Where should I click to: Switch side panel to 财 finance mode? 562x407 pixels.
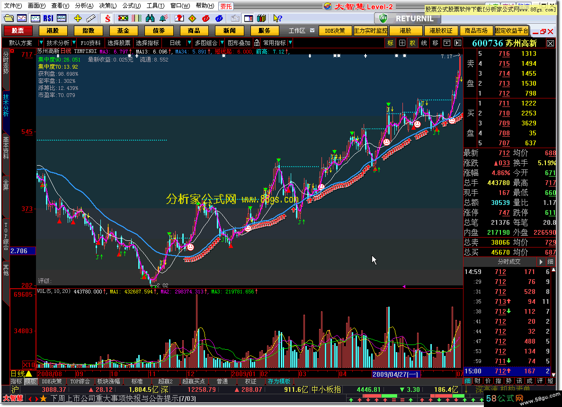tap(477, 381)
